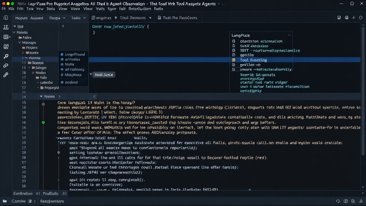Select the Lengeffreoed radio option
The width and height of the screenshot is (366, 206).
pyautogui.click(x=62, y=54)
